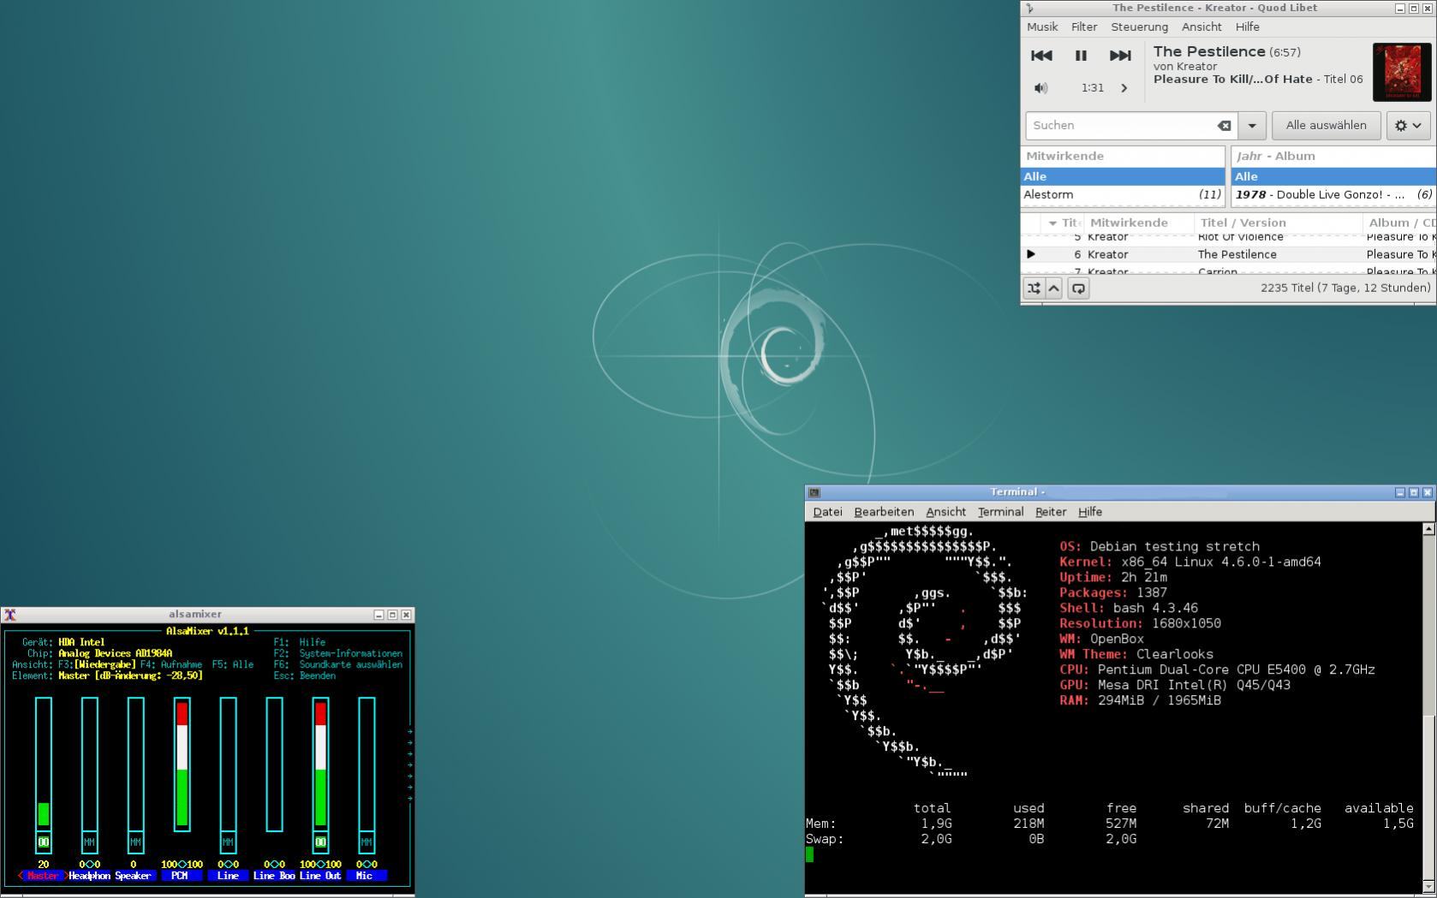Open search history dropdown arrow
1437x898 pixels.
pos(1252,125)
